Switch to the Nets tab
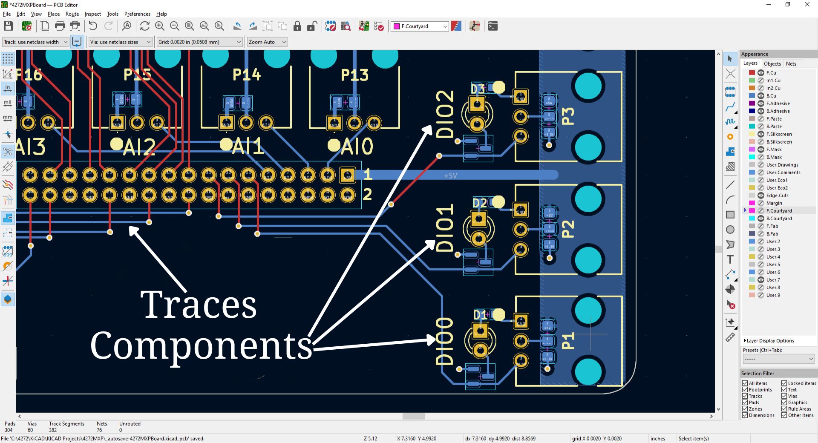The width and height of the screenshot is (818, 443). click(x=791, y=63)
